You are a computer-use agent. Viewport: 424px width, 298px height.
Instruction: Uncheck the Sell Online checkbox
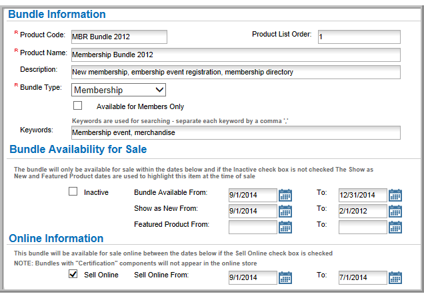[73, 274]
